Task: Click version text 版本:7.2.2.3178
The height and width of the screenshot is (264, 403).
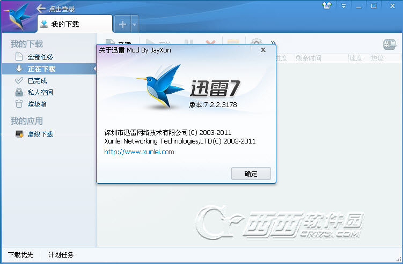Action: [x=213, y=104]
